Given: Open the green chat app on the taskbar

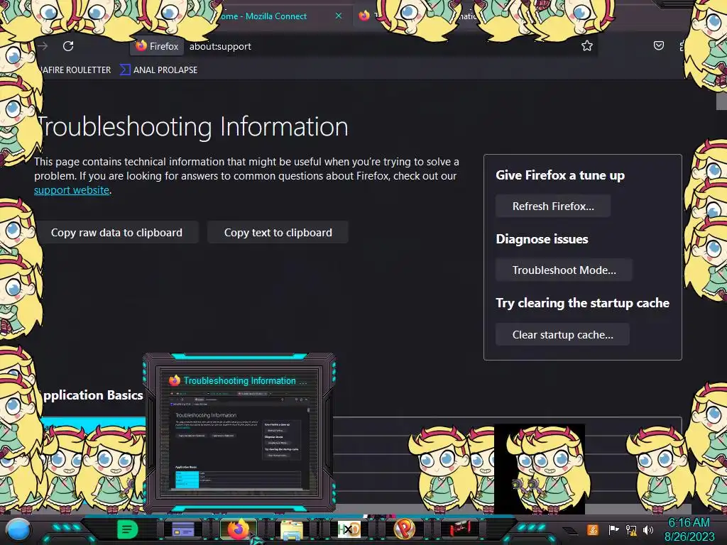Looking at the screenshot, I should (x=127, y=529).
